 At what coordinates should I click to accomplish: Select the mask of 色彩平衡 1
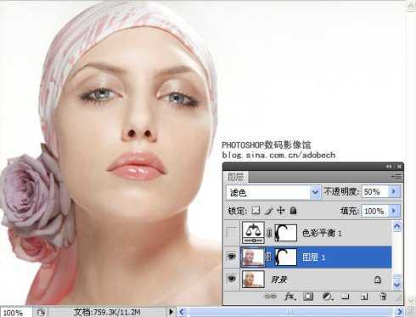click(286, 233)
